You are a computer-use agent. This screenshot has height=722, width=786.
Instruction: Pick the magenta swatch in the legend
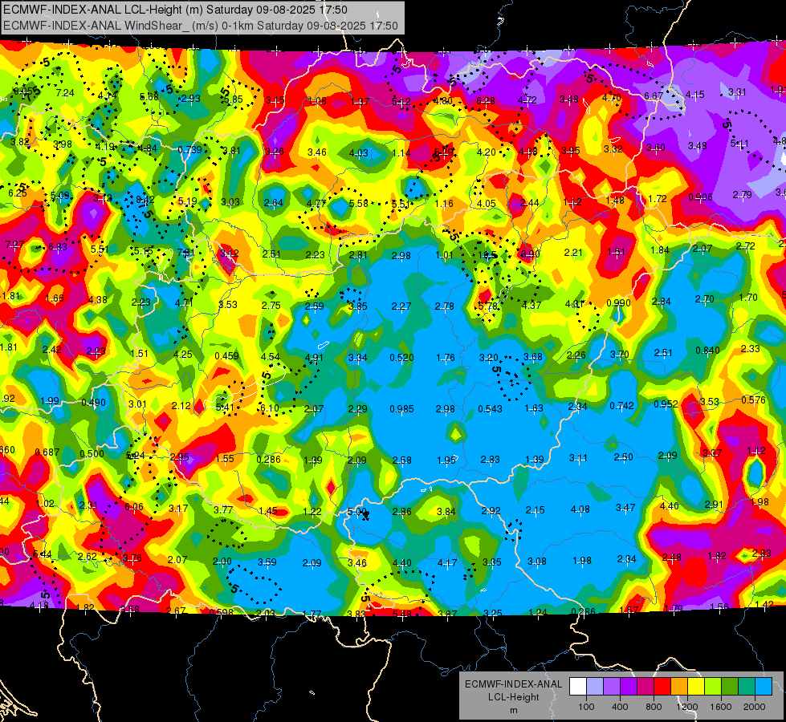(x=645, y=687)
